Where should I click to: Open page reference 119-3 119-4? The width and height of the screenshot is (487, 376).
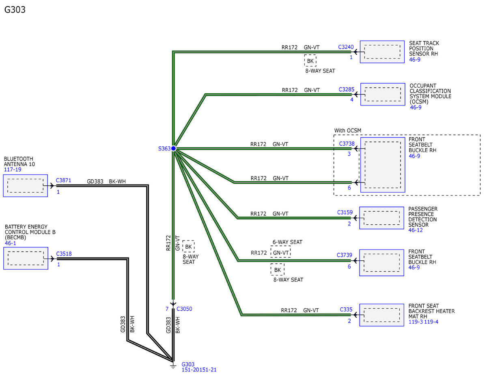(424, 322)
